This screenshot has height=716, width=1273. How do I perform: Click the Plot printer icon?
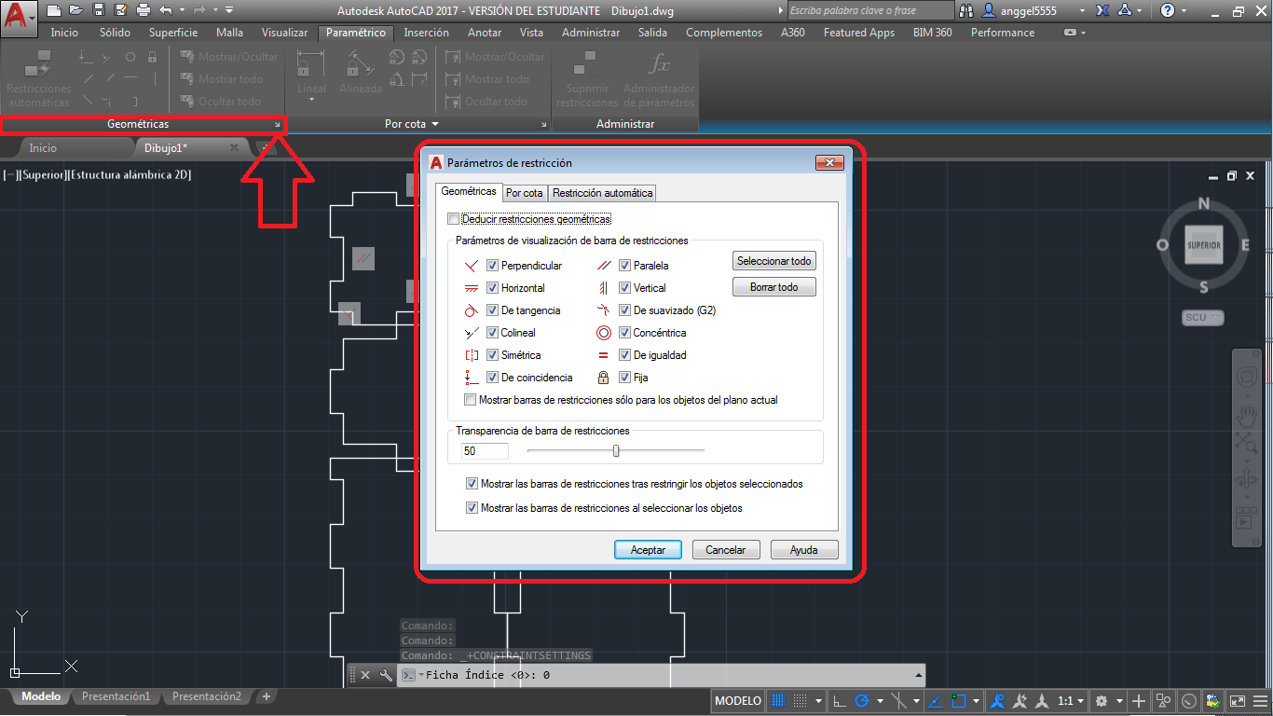click(x=143, y=10)
